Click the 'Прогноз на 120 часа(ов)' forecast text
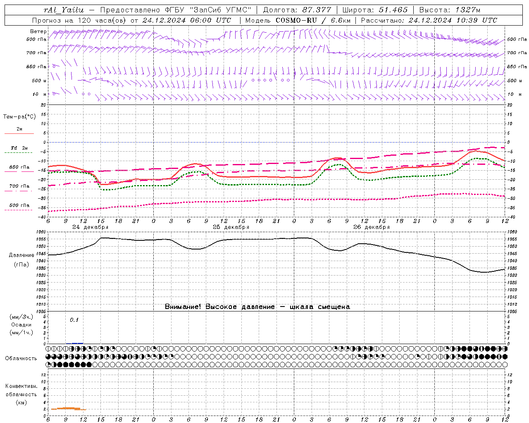The height and width of the screenshot is (423, 529). 79,20
